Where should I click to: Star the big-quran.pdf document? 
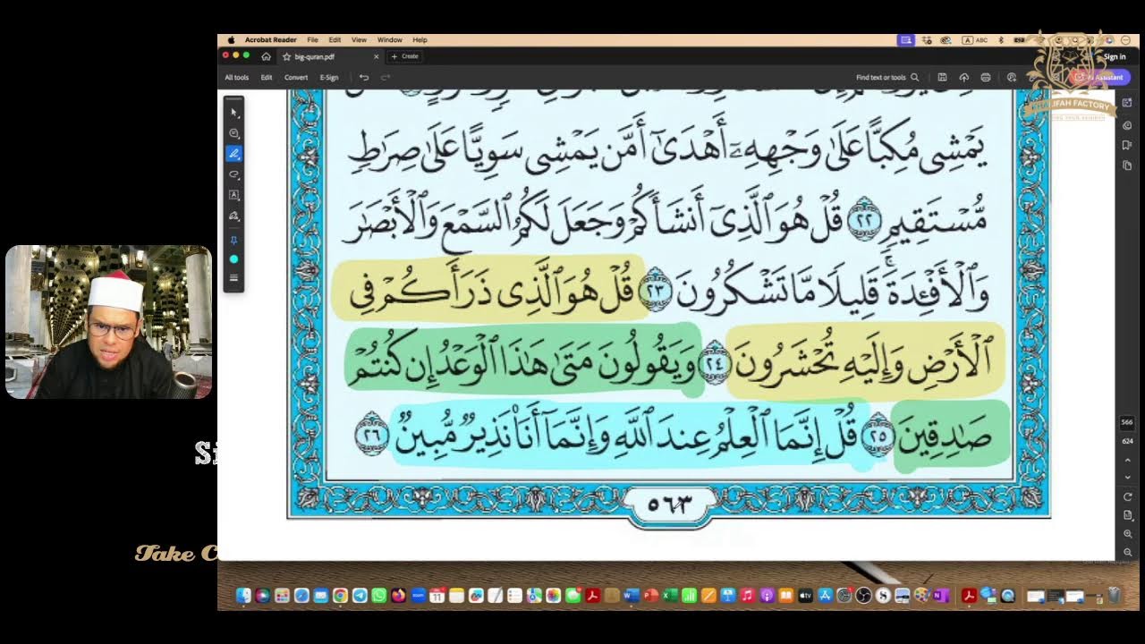coord(286,56)
